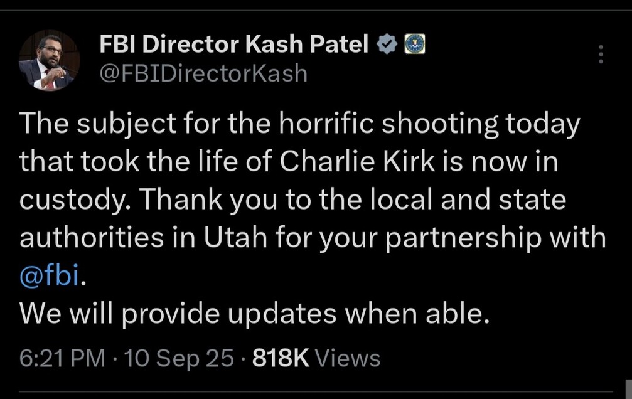
Task: Open Kash Patel's profile picture
Action: pos(49,61)
